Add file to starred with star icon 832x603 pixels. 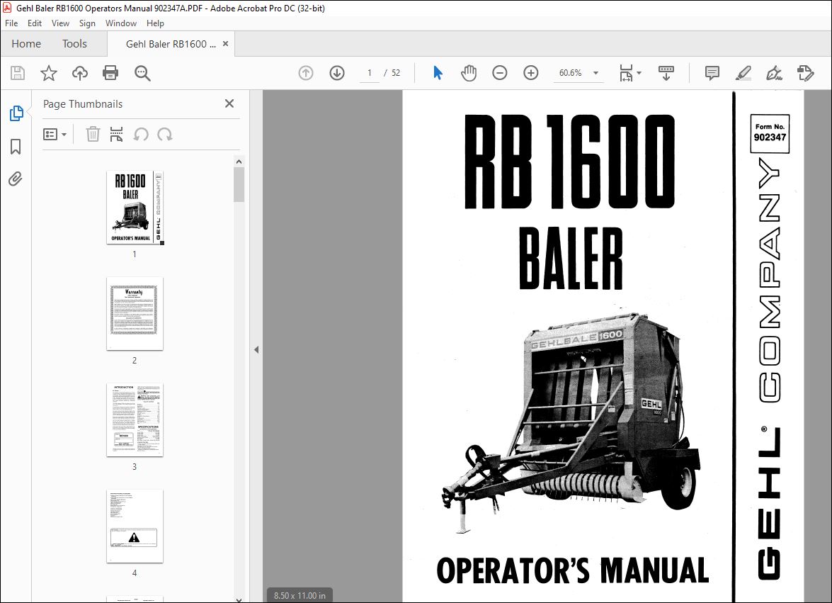click(x=49, y=73)
